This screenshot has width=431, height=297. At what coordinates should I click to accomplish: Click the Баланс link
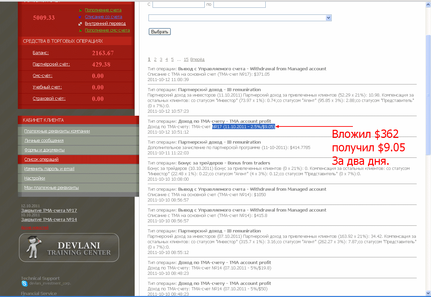pyautogui.click(x=41, y=53)
